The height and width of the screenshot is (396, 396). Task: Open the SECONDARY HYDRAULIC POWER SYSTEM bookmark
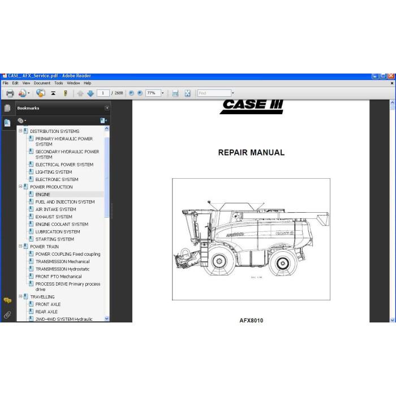(67, 154)
